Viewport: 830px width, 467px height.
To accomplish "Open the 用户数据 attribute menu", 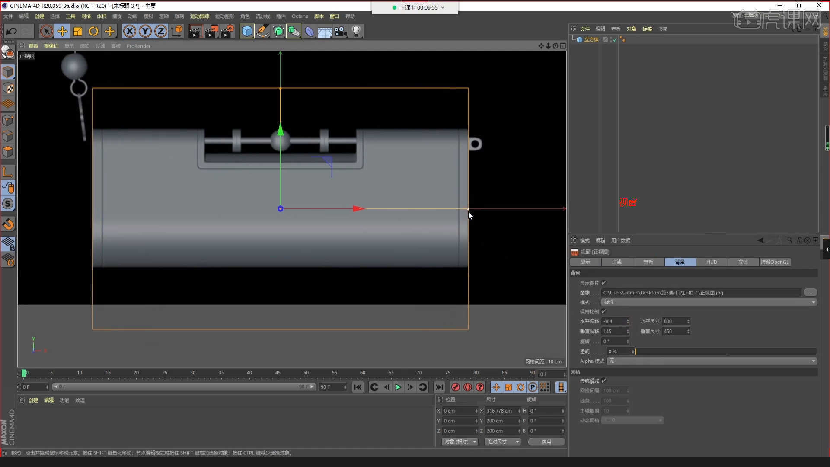I will pyautogui.click(x=620, y=240).
